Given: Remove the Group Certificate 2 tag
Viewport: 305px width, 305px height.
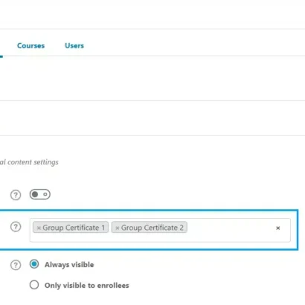Looking at the screenshot, I should pos(118,228).
